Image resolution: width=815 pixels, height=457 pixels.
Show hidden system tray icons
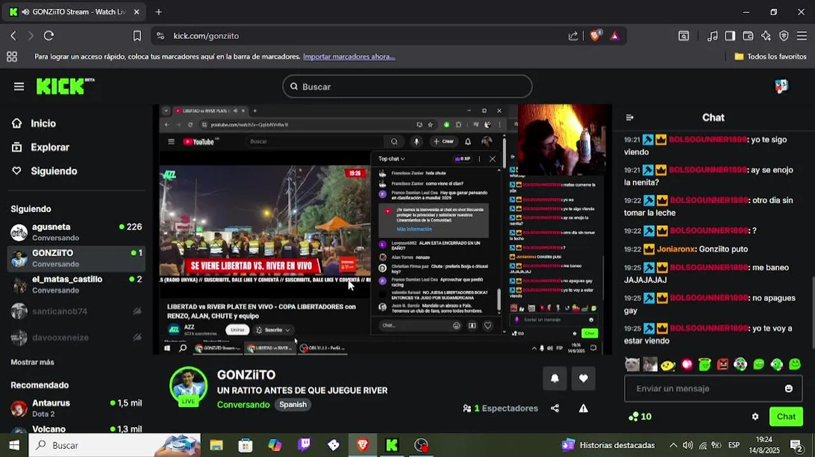coord(673,445)
